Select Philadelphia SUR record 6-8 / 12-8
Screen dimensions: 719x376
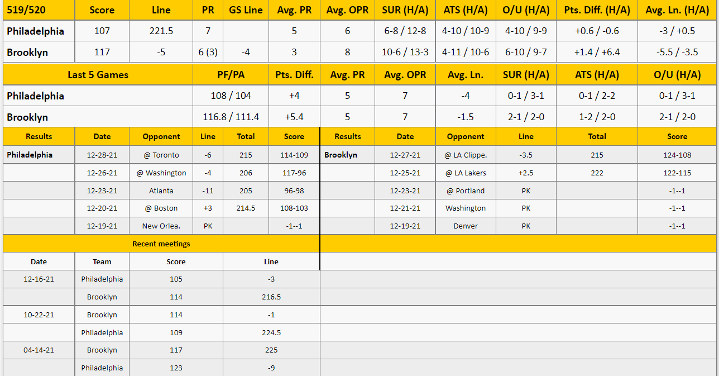pyautogui.click(x=405, y=31)
